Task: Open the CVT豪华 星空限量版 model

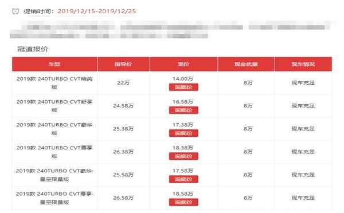Action: 54,175
